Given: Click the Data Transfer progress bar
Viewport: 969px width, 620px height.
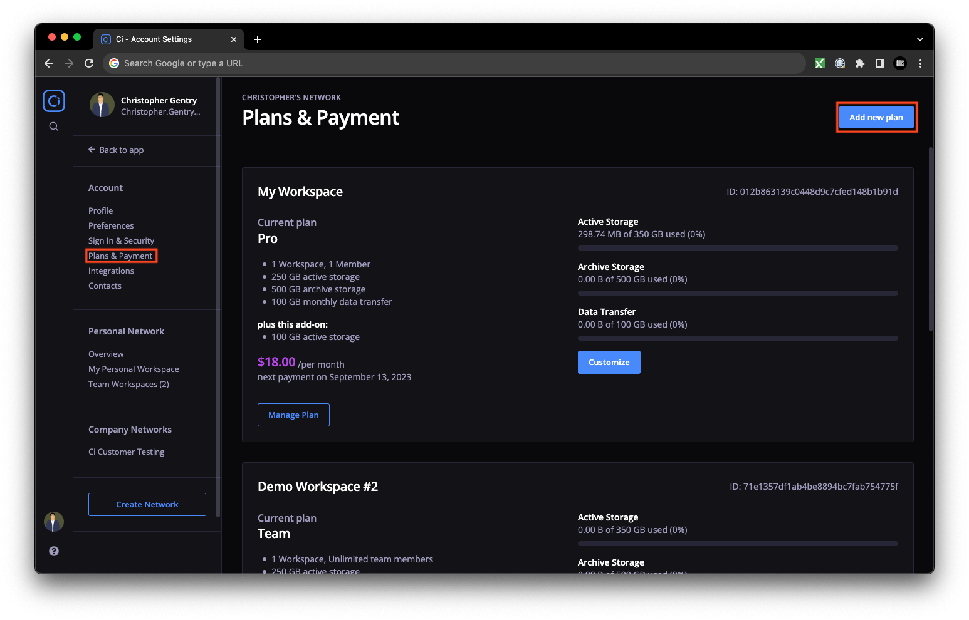Looking at the screenshot, I should pyautogui.click(x=738, y=338).
